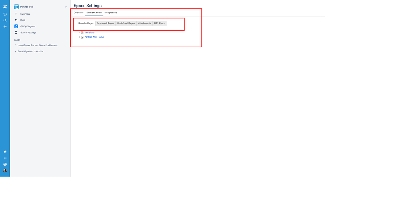The height and width of the screenshot is (221, 406).
Task: Expand roundCause Partner Sales Enablement page
Action: tap(15, 45)
